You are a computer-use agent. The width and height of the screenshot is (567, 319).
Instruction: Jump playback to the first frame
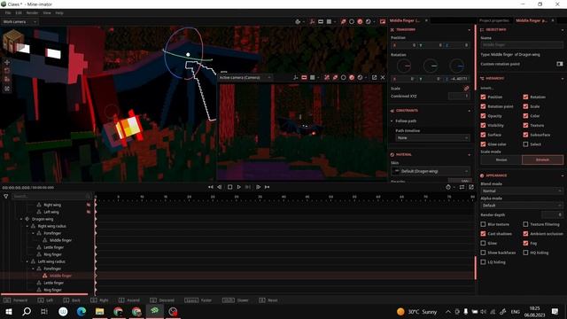pos(211,187)
